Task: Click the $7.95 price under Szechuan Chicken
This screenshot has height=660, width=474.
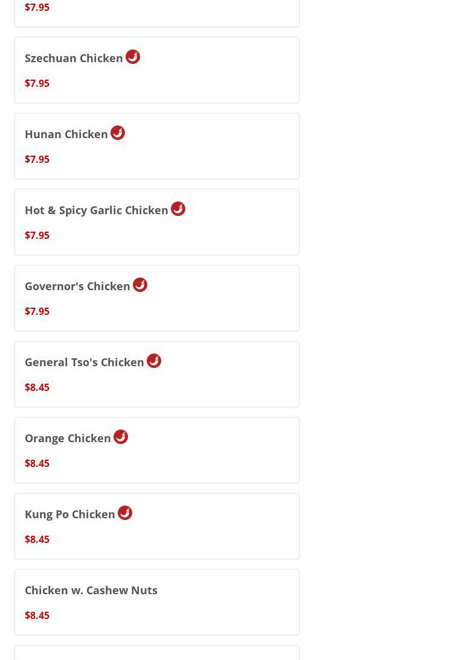Action: click(37, 83)
